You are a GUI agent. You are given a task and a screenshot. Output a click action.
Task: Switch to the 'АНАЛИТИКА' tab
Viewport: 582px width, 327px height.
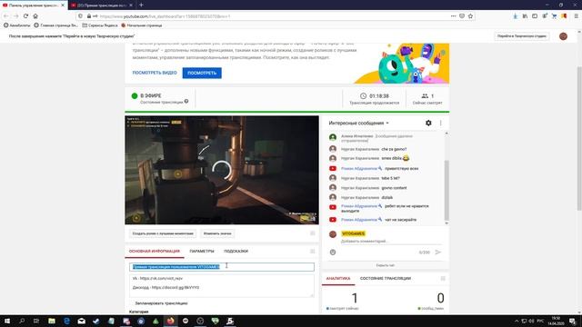(338, 279)
